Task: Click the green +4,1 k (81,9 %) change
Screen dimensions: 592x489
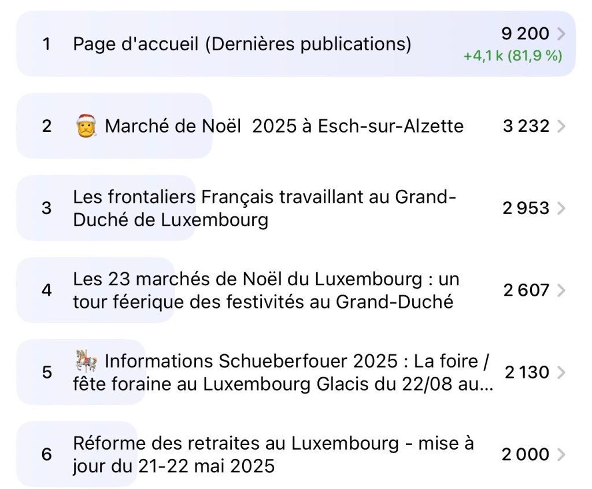Action: [512, 57]
